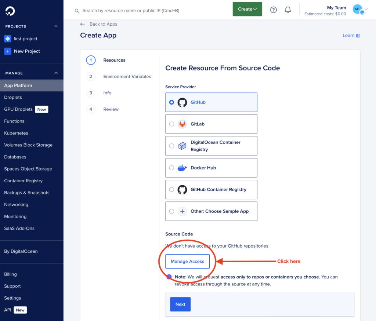
Task: Focus the resource search field
Action: 131,11
